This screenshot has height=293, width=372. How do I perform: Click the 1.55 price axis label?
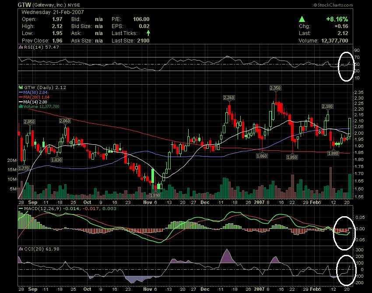(358, 197)
